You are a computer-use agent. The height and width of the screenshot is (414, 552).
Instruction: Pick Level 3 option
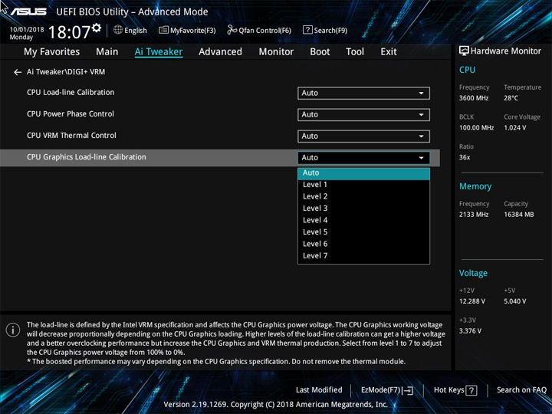[x=363, y=209]
